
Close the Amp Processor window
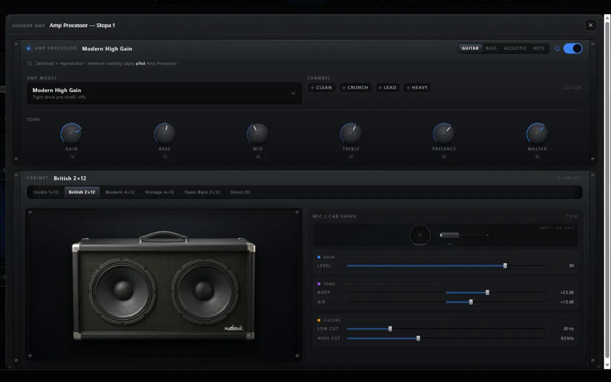(590, 25)
